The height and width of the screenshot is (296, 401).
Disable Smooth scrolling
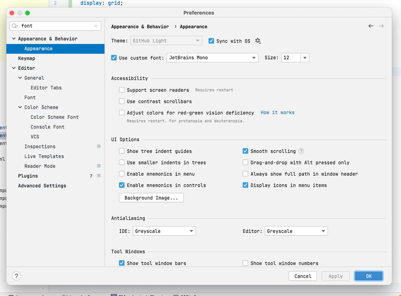[246, 151]
